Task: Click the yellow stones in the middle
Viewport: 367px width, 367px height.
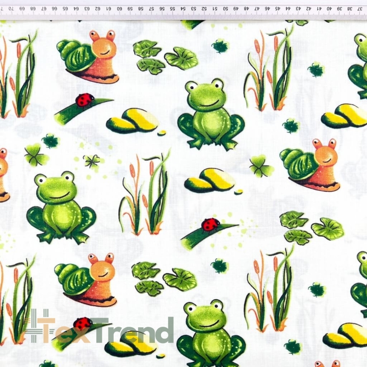Action: click(x=210, y=180)
